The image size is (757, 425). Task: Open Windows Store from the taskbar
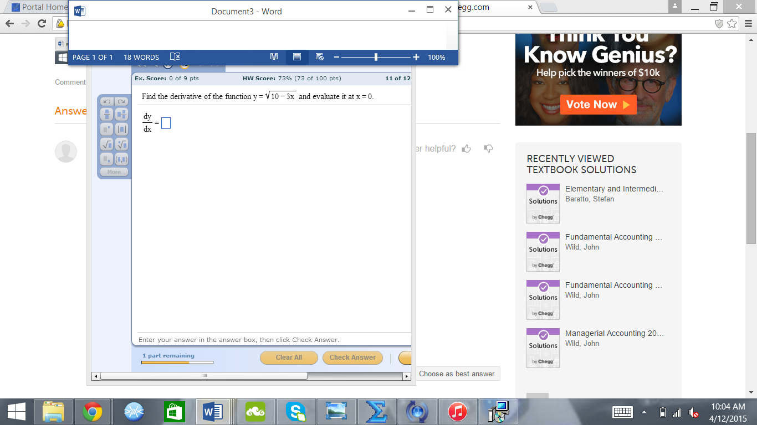(174, 412)
